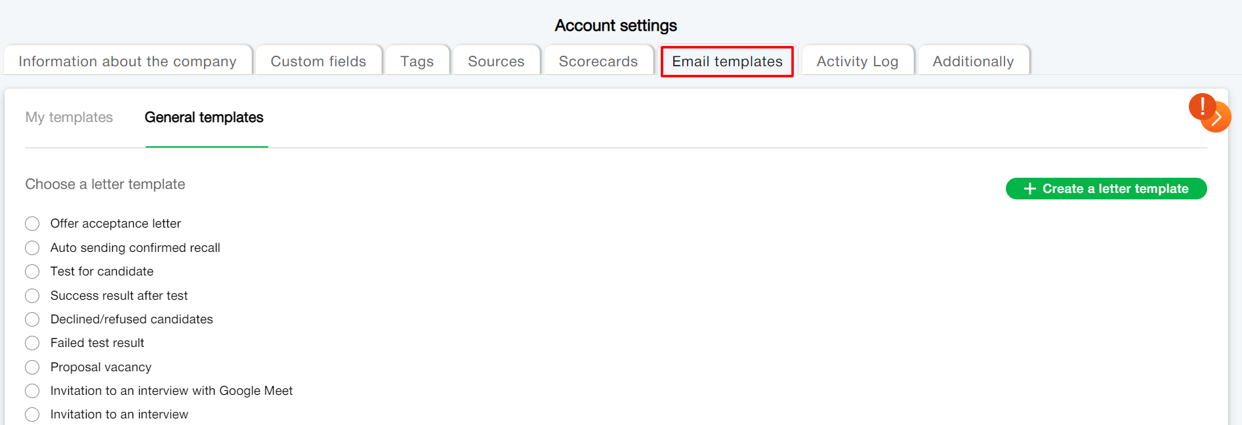
Task: Choose the Test for candidate radio option
Action: 32,272
